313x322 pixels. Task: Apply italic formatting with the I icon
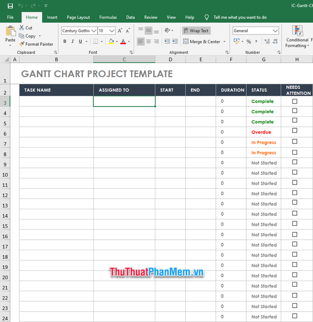click(x=73, y=41)
